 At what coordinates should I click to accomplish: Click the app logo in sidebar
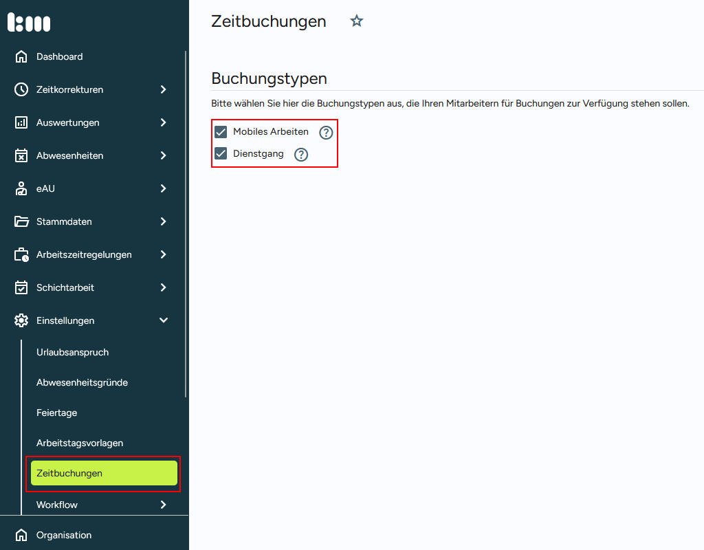click(x=29, y=22)
